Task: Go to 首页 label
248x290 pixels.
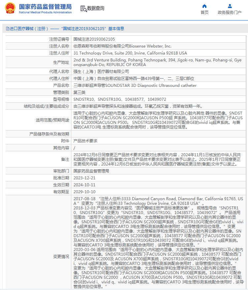Action: tap(204, 13)
